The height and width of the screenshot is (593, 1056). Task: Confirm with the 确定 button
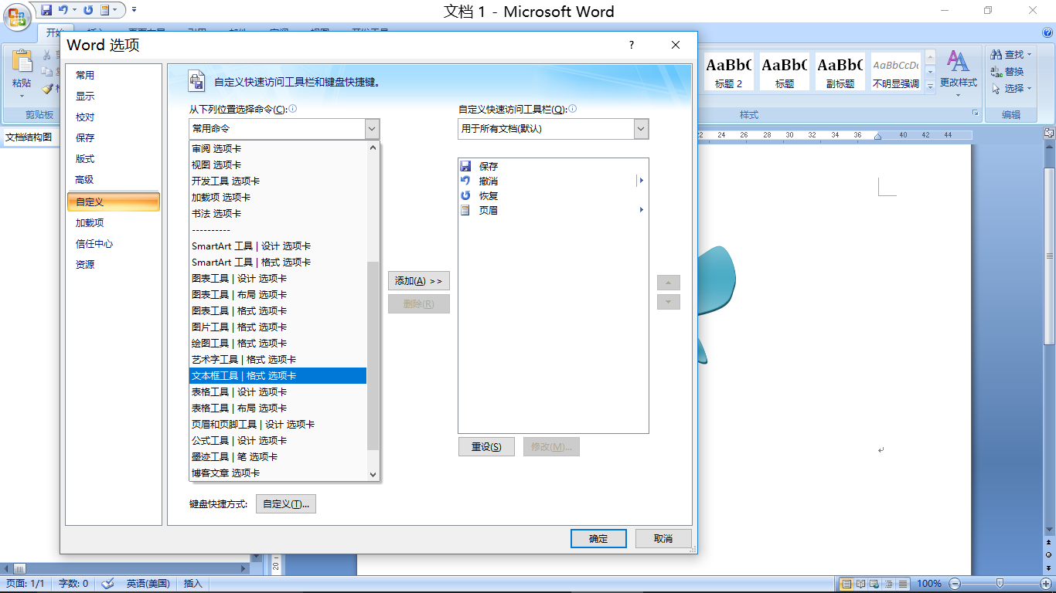[598, 539]
